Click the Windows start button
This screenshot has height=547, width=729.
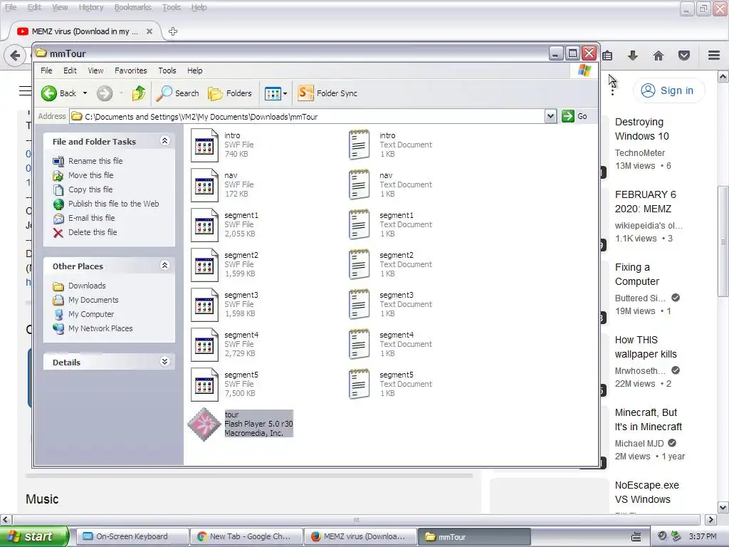tap(34, 536)
